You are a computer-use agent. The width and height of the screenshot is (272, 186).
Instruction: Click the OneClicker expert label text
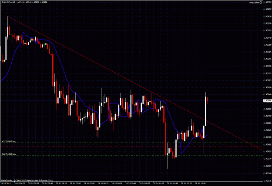(254, 3)
